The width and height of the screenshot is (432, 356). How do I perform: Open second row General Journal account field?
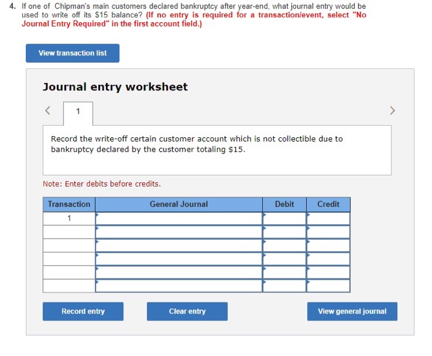click(x=179, y=232)
